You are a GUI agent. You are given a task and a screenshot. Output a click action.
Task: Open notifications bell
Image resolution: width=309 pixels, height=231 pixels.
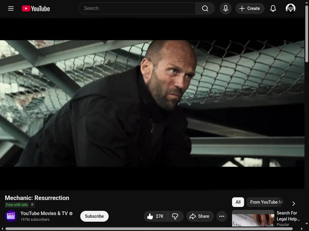pyautogui.click(x=273, y=8)
